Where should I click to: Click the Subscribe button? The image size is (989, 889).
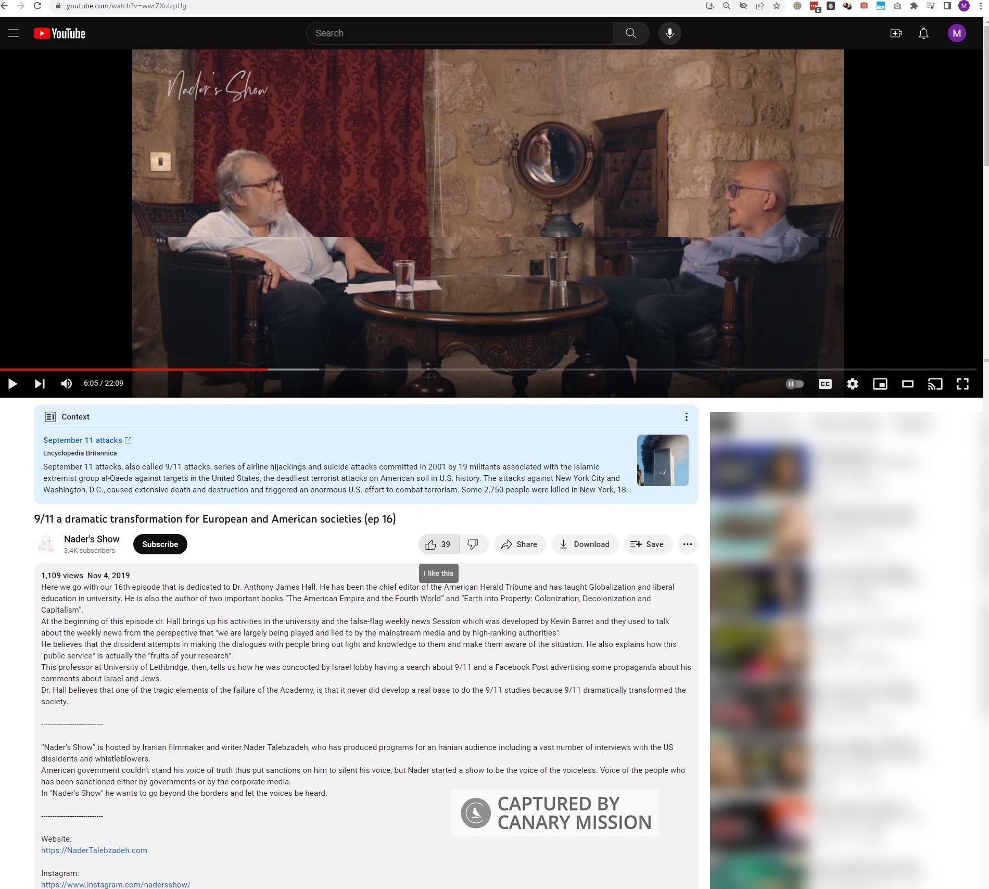pos(160,544)
